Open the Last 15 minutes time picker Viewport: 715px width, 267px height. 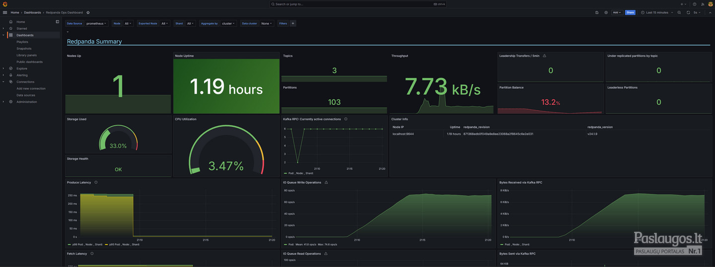point(657,12)
